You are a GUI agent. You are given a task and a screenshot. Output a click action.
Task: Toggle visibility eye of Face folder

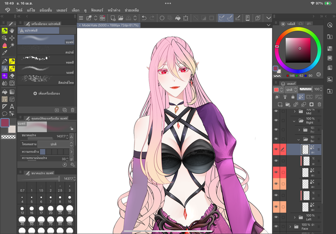276,227
